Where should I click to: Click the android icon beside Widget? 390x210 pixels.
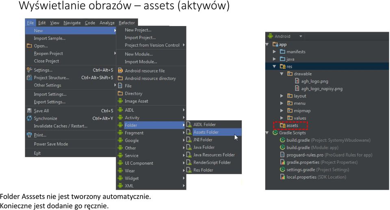pyautogui.click(x=120, y=178)
